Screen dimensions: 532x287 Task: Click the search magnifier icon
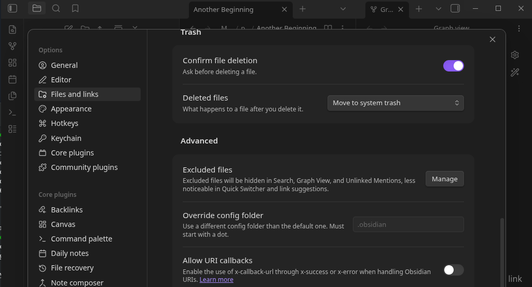click(x=56, y=8)
